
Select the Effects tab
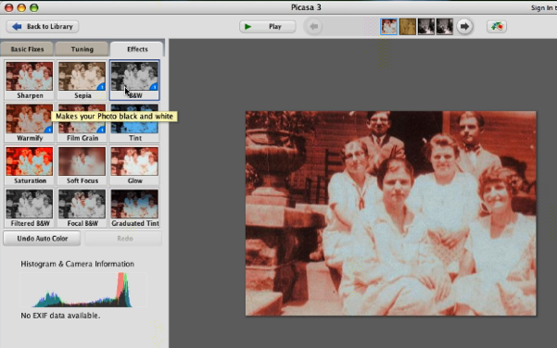(x=137, y=49)
